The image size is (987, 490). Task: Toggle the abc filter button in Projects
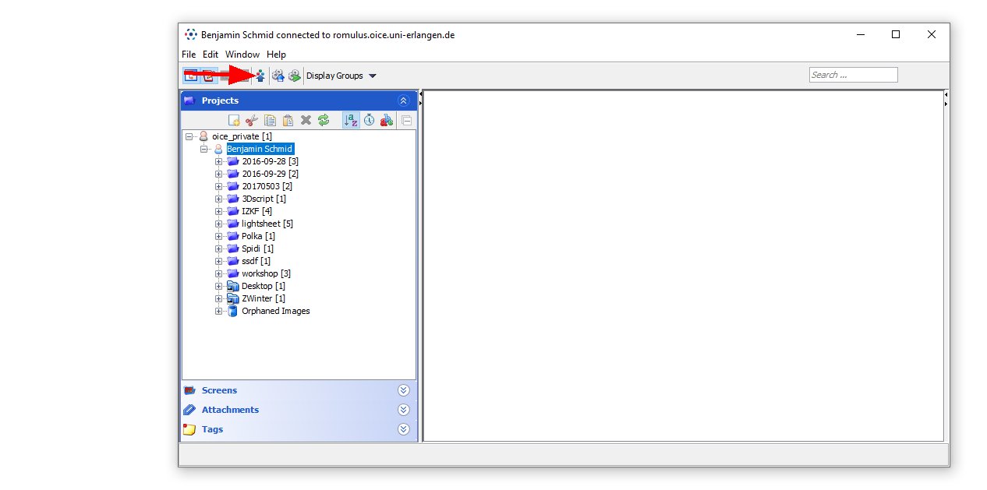tap(386, 120)
